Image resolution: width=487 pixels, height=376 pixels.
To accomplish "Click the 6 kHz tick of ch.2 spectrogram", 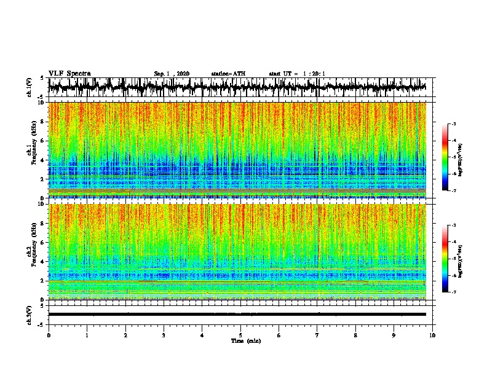I will coord(43,243).
